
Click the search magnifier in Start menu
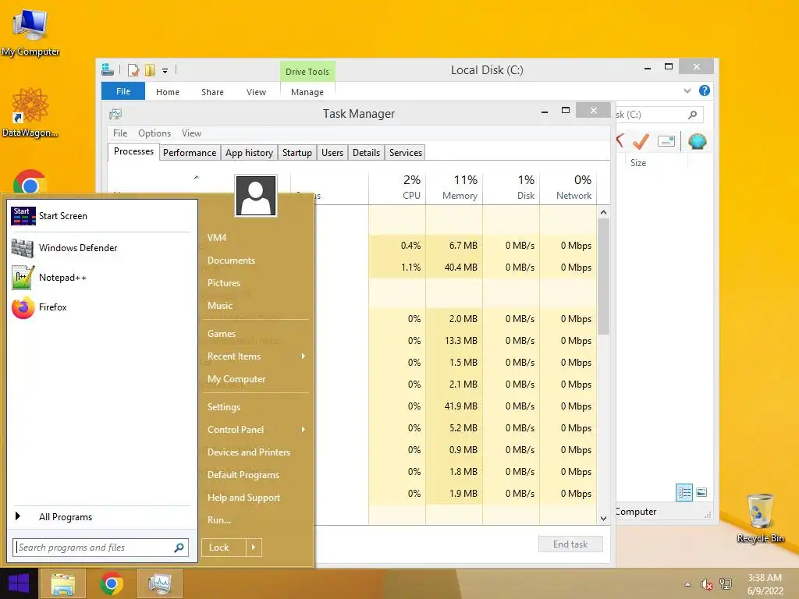[179, 548]
